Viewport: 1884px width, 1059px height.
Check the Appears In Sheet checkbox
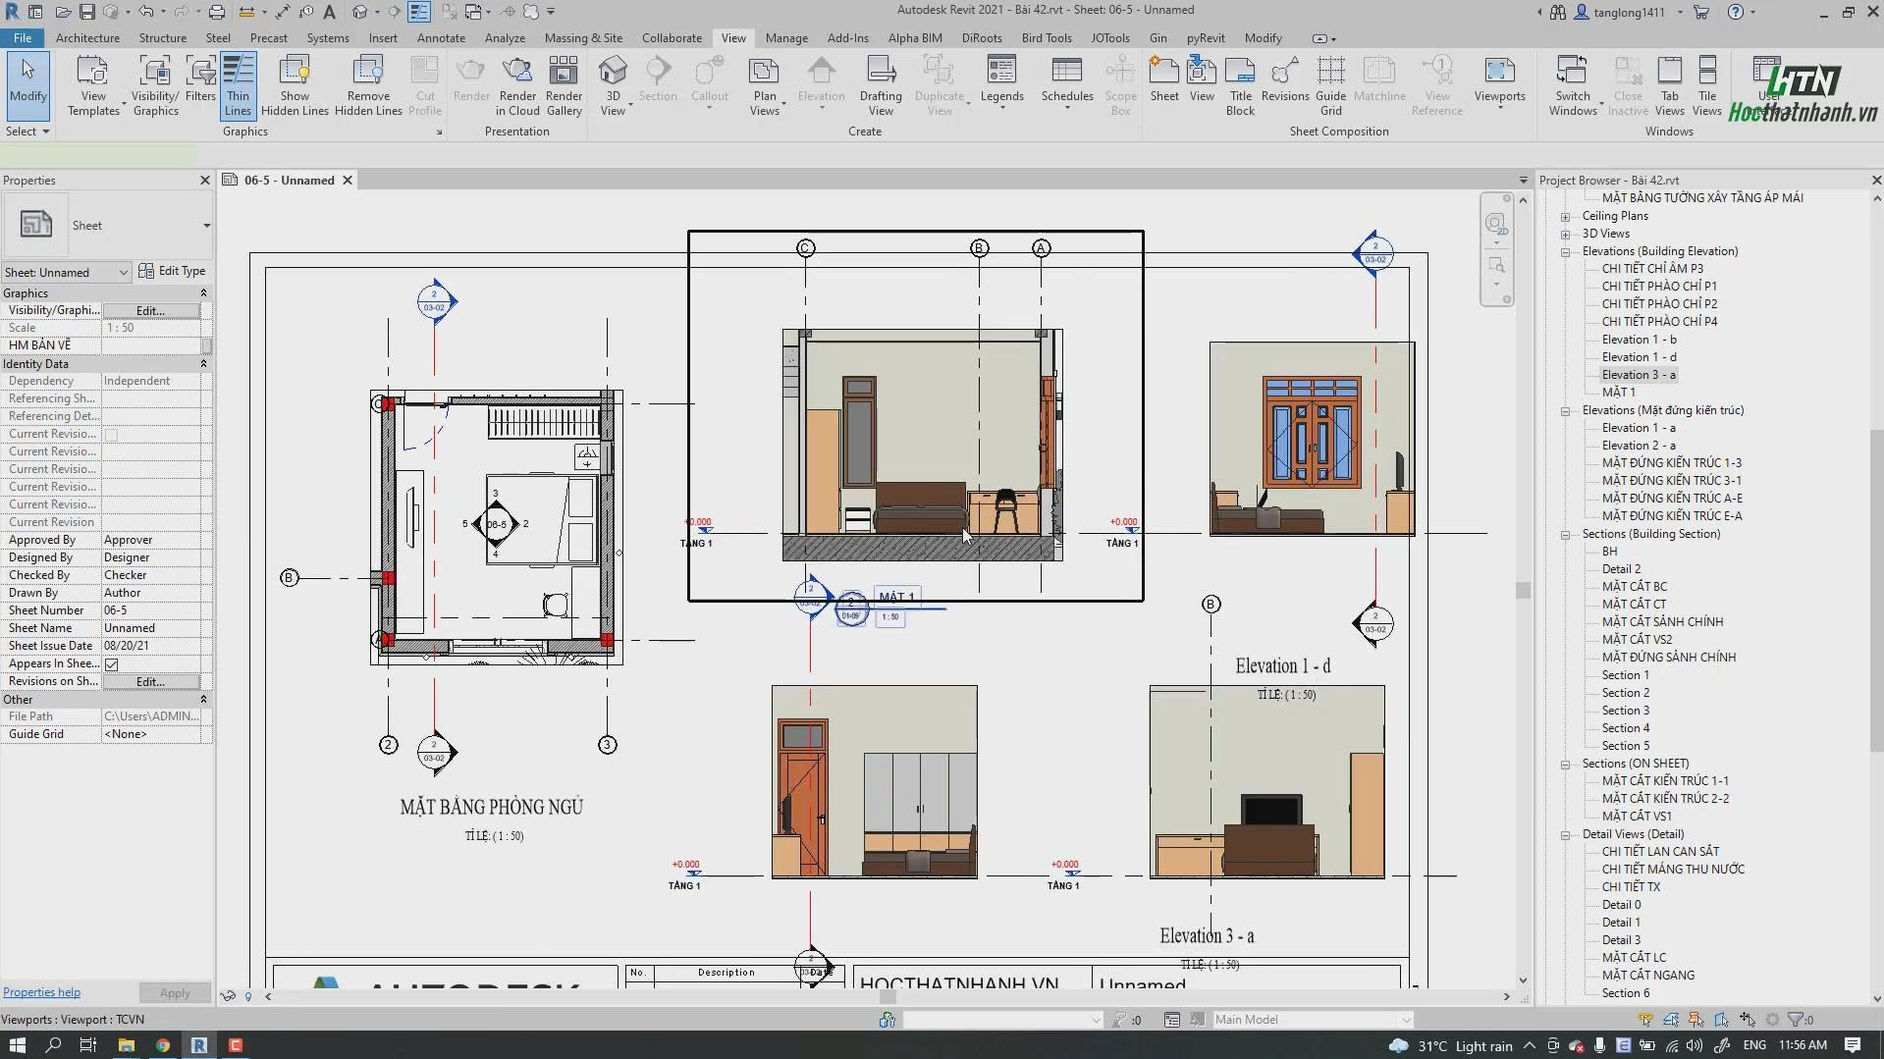111,663
